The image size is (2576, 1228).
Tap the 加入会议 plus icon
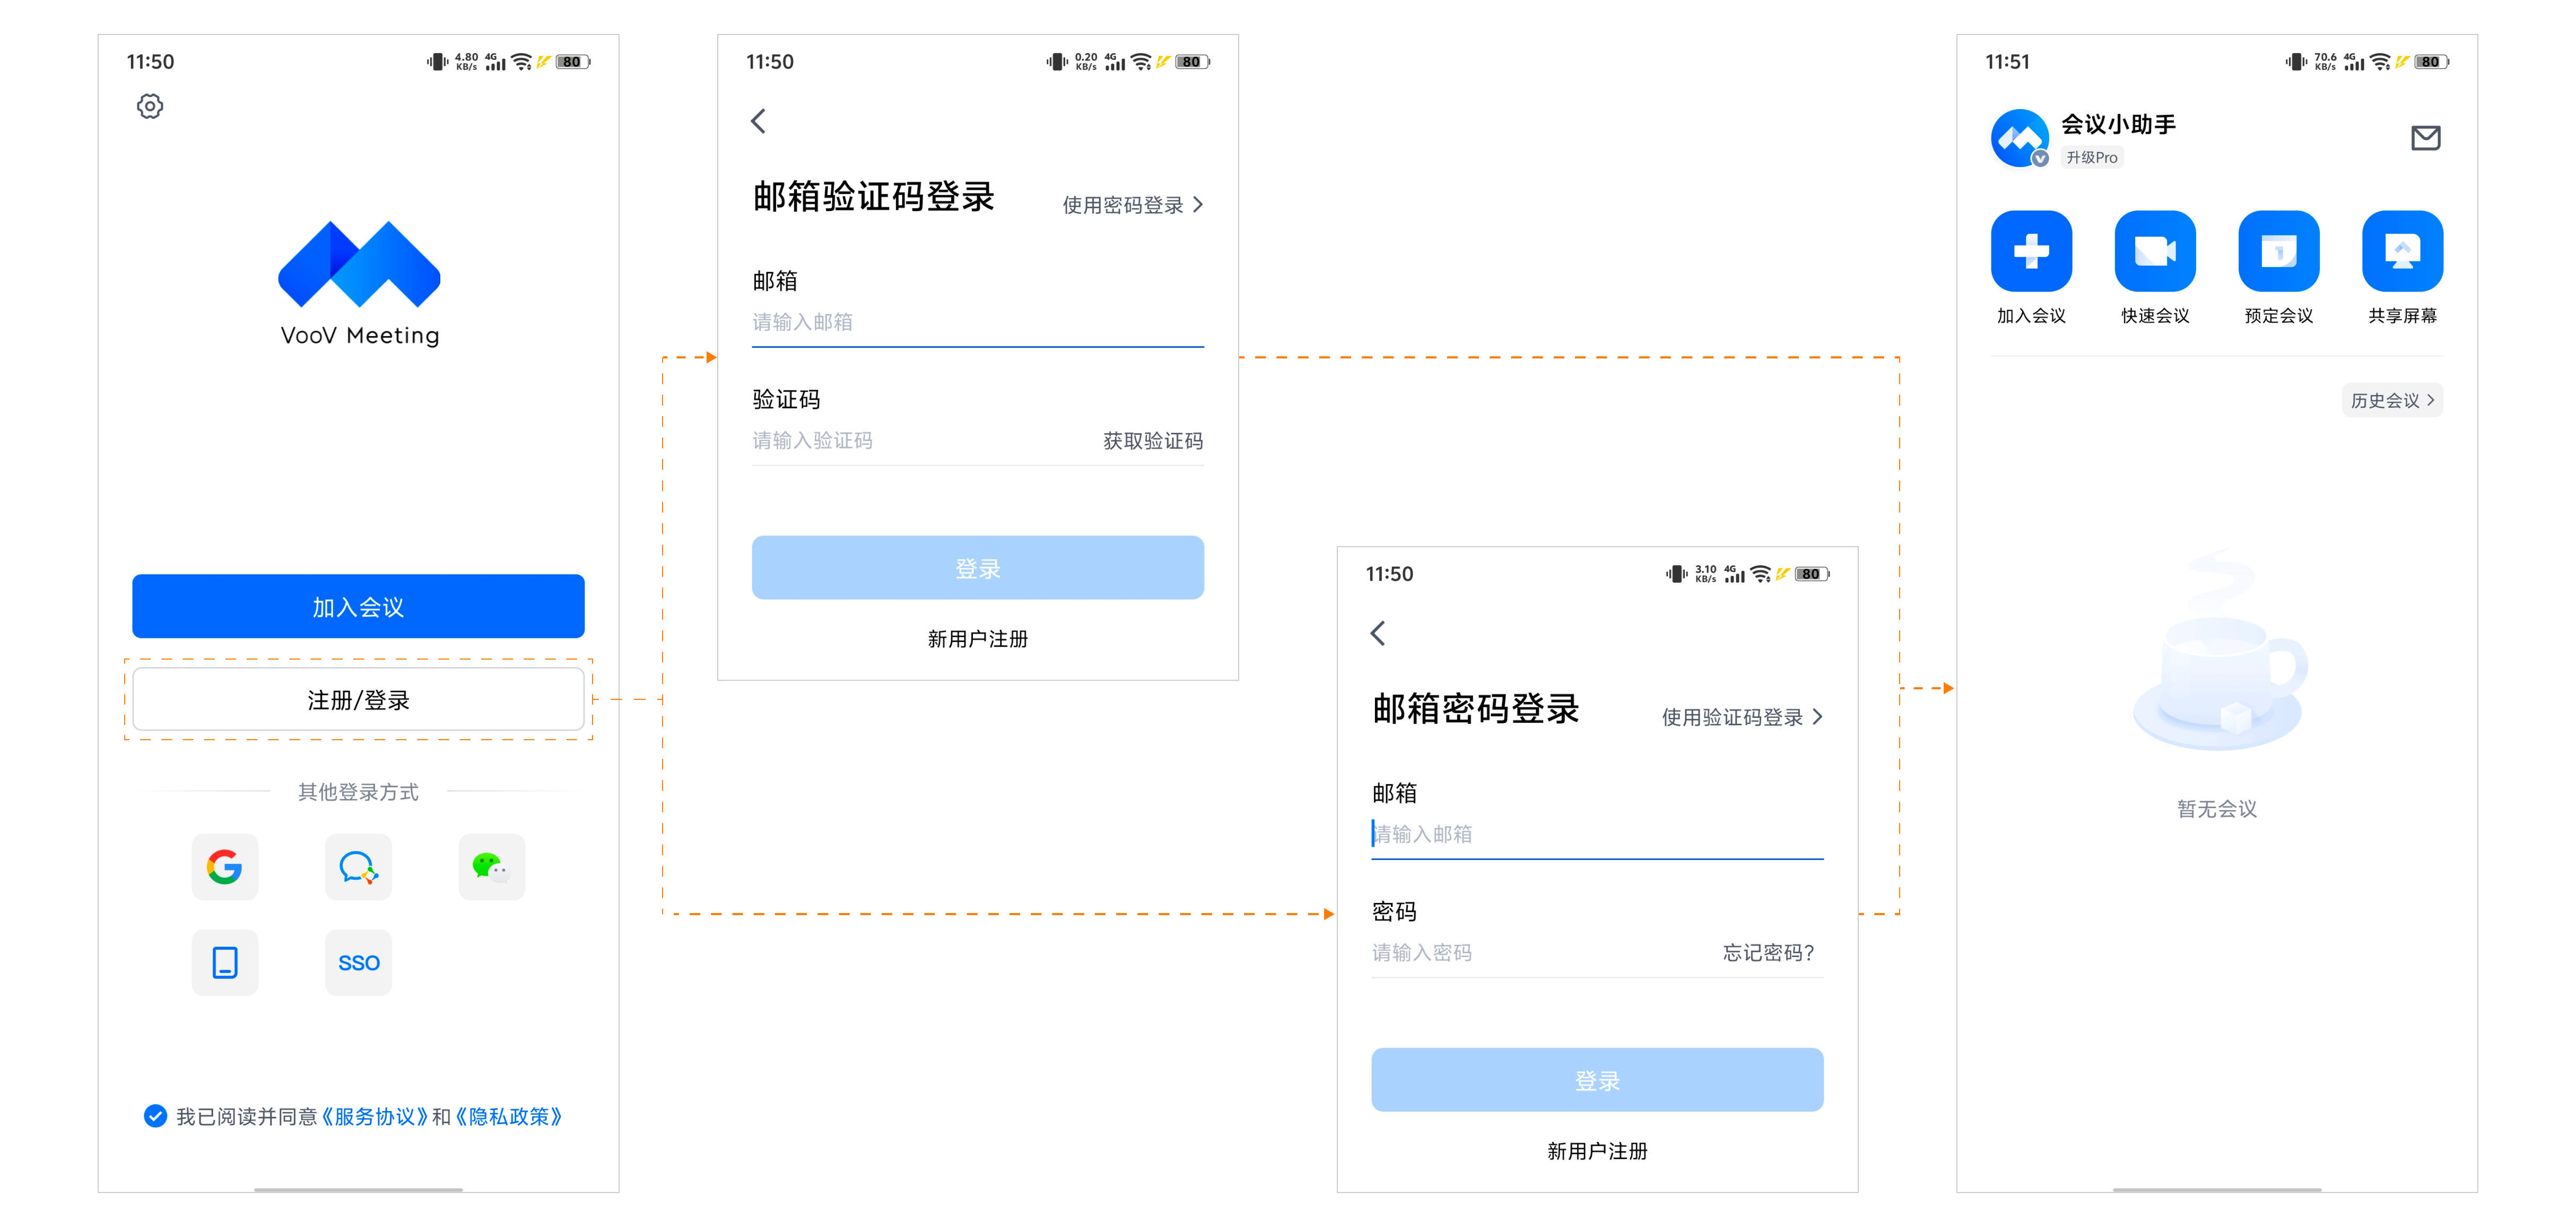(2031, 251)
